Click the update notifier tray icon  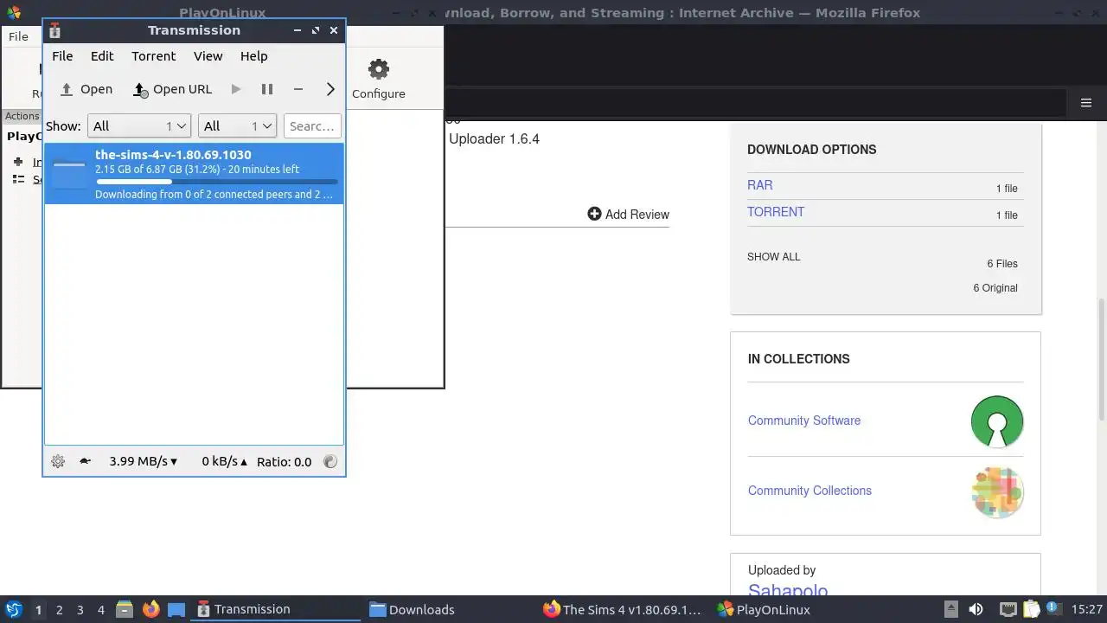1054,610
